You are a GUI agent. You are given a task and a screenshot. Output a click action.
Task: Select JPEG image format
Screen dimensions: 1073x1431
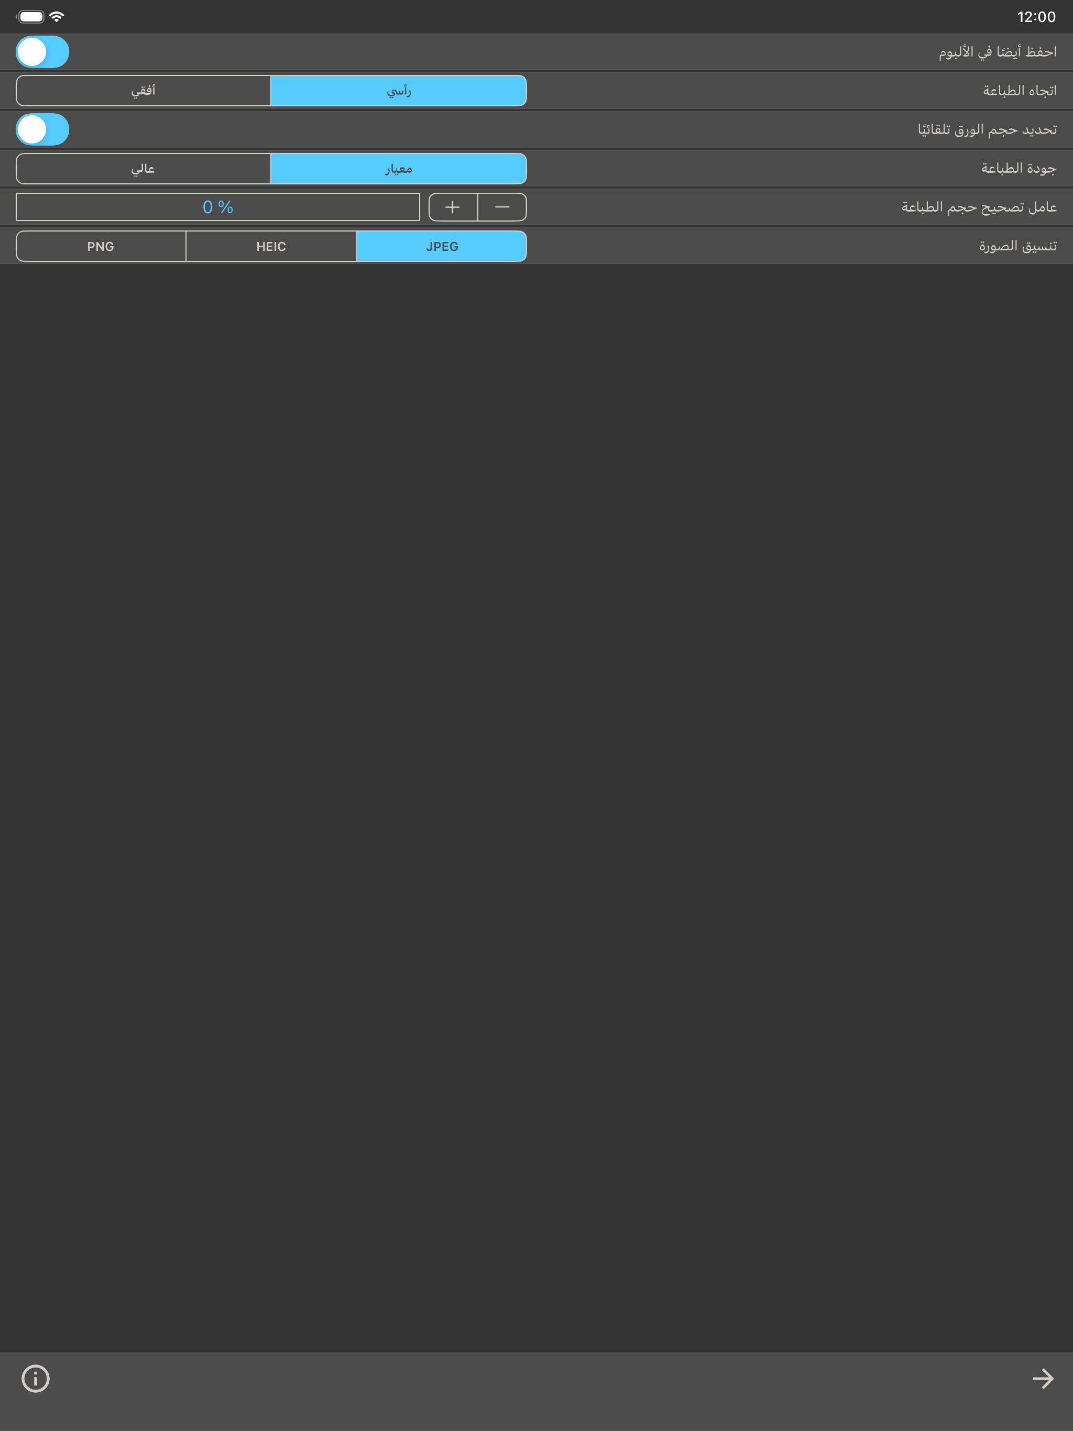pyautogui.click(x=441, y=247)
